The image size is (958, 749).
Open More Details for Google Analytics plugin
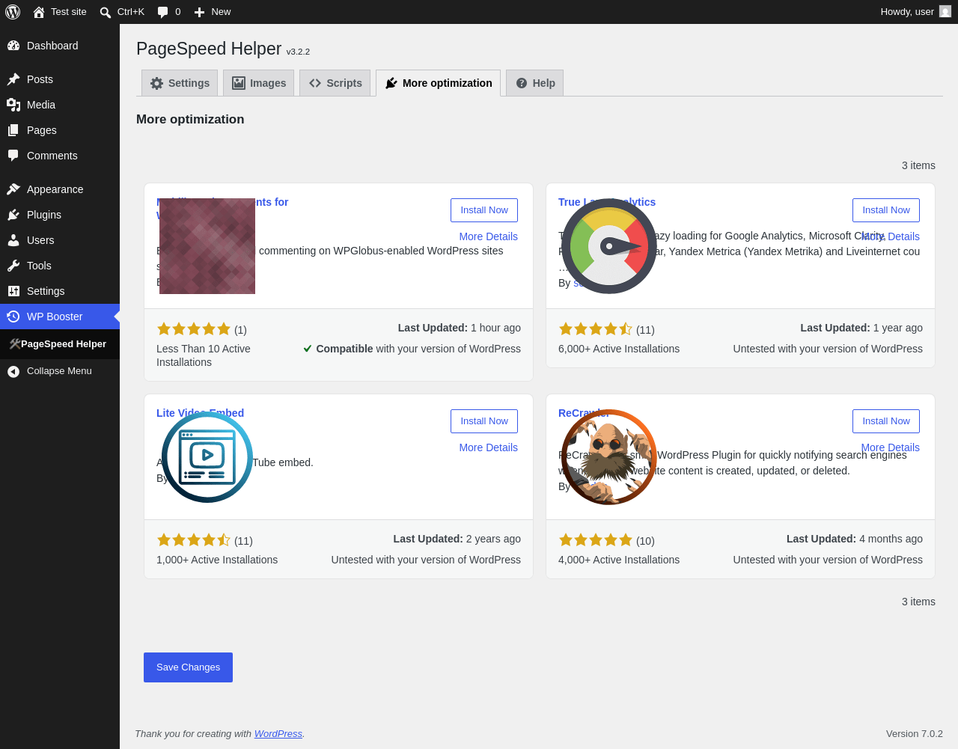pos(891,236)
